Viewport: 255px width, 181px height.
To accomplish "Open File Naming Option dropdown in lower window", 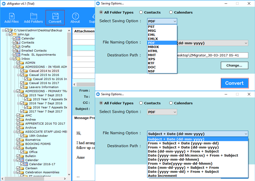I will click(198, 134).
